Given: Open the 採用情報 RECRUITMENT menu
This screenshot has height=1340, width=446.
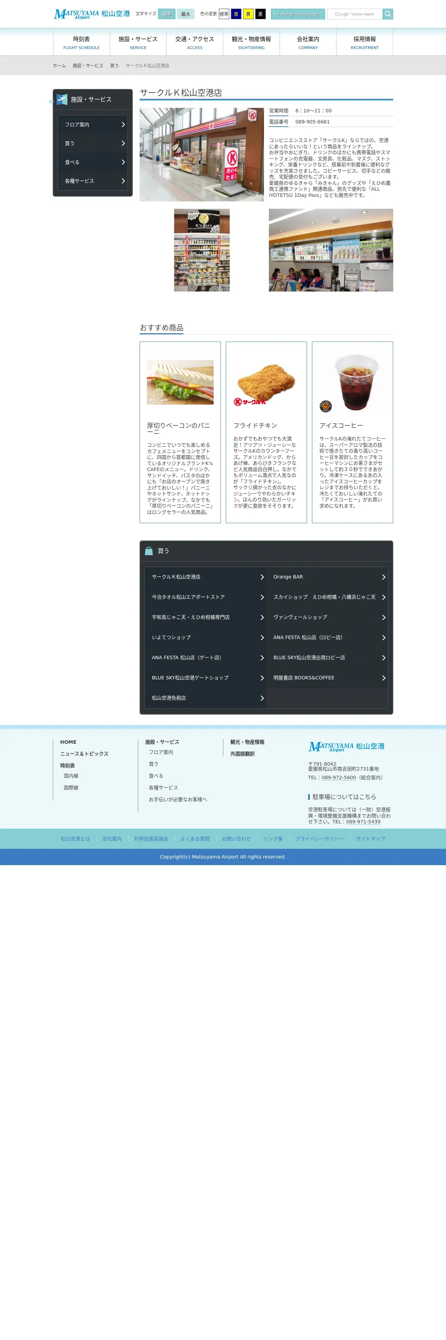Looking at the screenshot, I should pyautogui.click(x=364, y=43).
